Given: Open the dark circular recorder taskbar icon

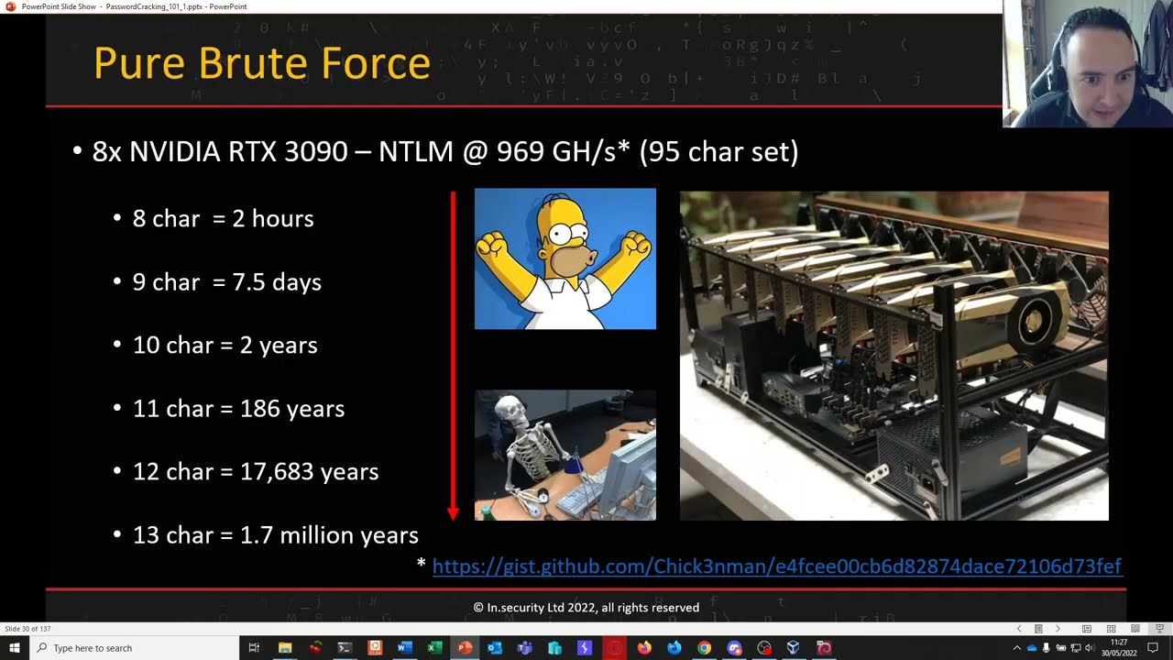Looking at the screenshot, I should 764,648.
